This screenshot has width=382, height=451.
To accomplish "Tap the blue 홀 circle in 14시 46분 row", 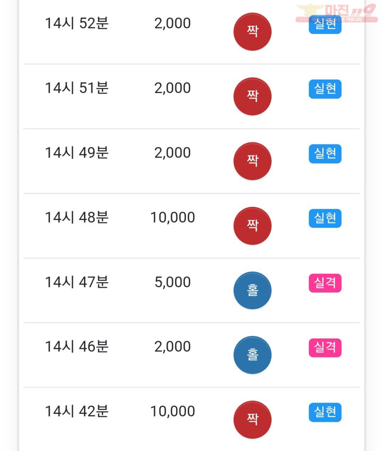I will point(252,355).
